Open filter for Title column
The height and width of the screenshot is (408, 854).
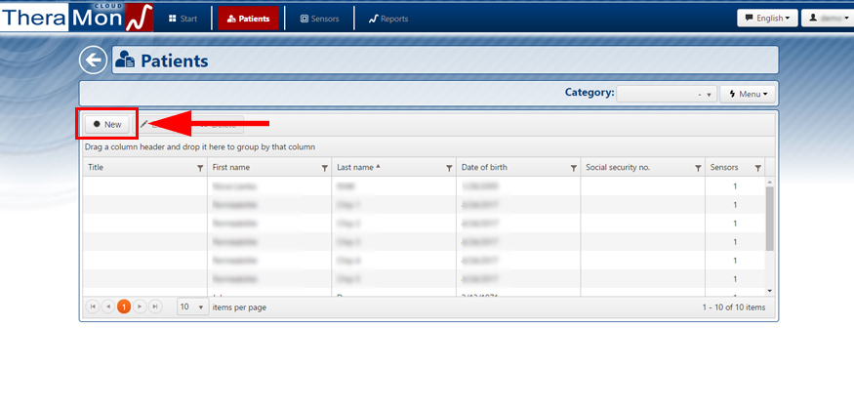(x=200, y=168)
